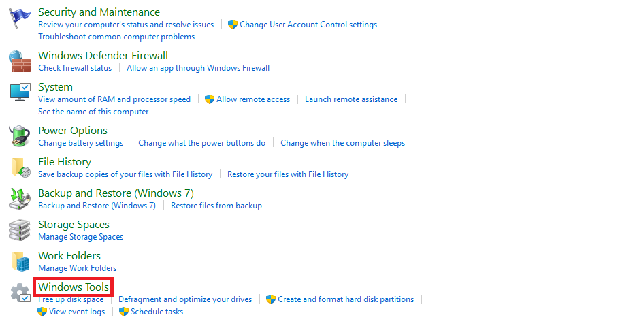Image resolution: width=620 pixels, height=326 pixels.
Task: Click the Work Folders icon
Action: [20, 261]
